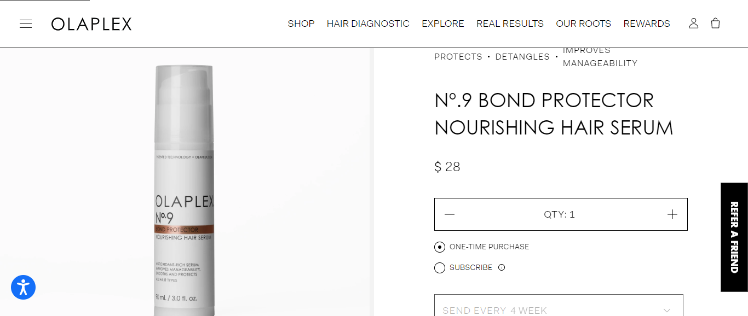
Task: Visit the Our Roots page
Action: tap(583, 24)
